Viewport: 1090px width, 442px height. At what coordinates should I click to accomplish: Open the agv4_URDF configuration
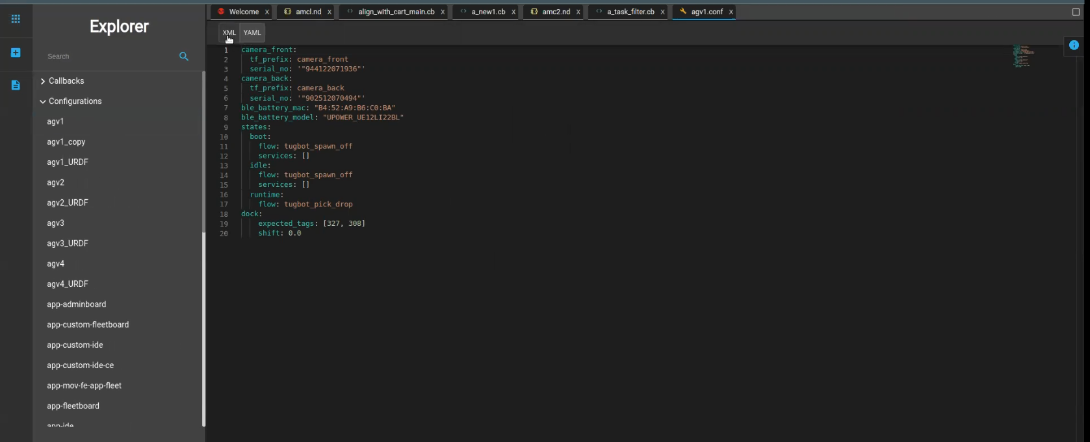[68, 284]
